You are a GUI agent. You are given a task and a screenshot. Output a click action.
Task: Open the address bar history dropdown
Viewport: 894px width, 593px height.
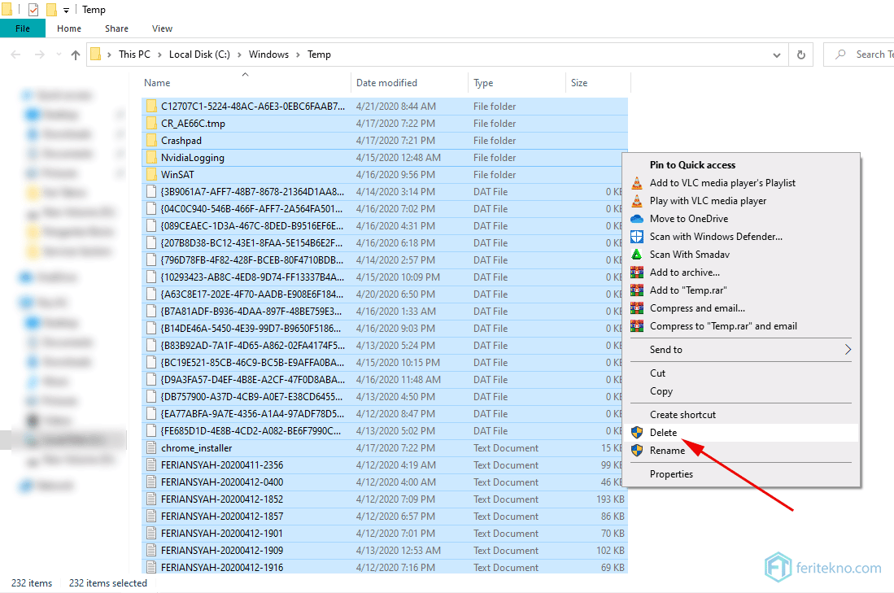[x=777, y=55]
